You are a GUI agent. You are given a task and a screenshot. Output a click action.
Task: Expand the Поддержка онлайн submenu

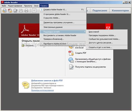[63, 32]
